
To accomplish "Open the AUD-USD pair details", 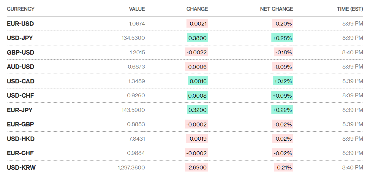I will click(20, 67).
